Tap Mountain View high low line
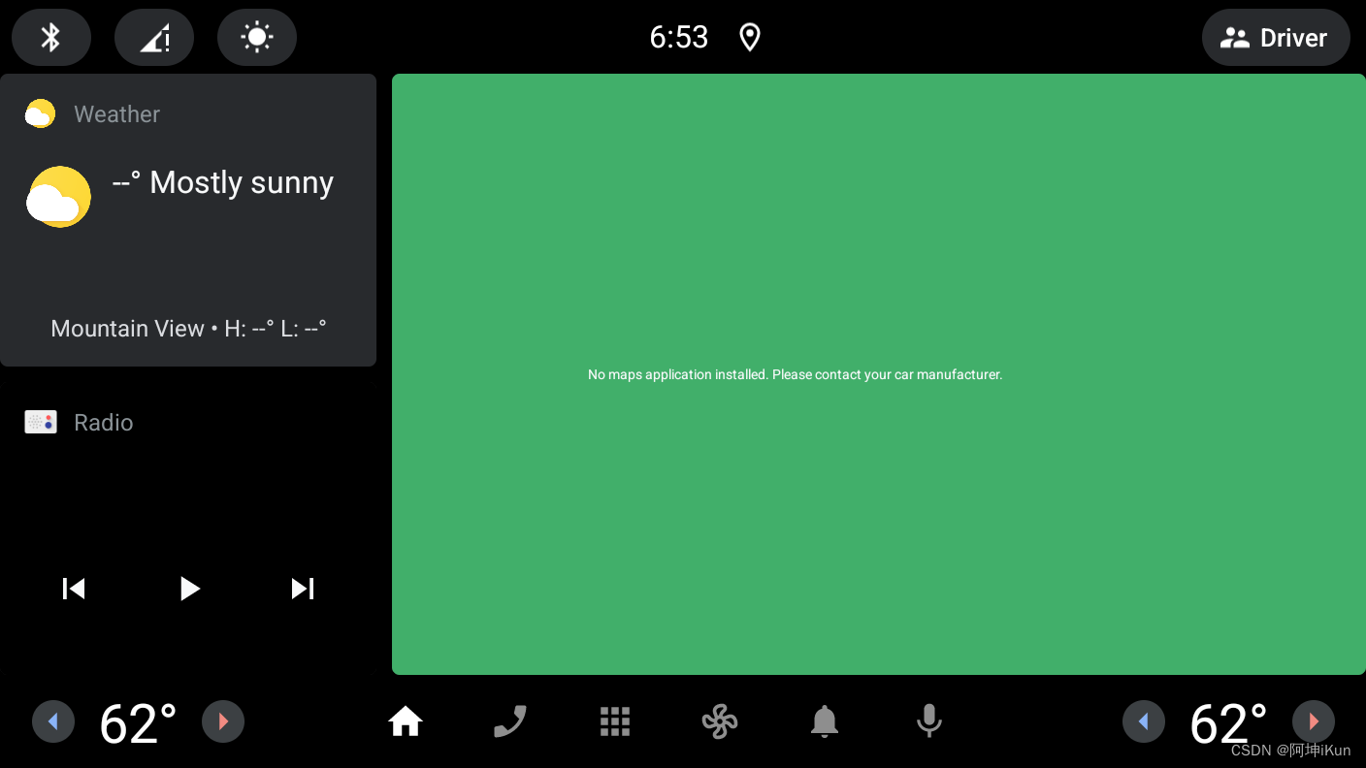Image resolution: width=1366 pixels, height=768 pixels. coord(188,329)
